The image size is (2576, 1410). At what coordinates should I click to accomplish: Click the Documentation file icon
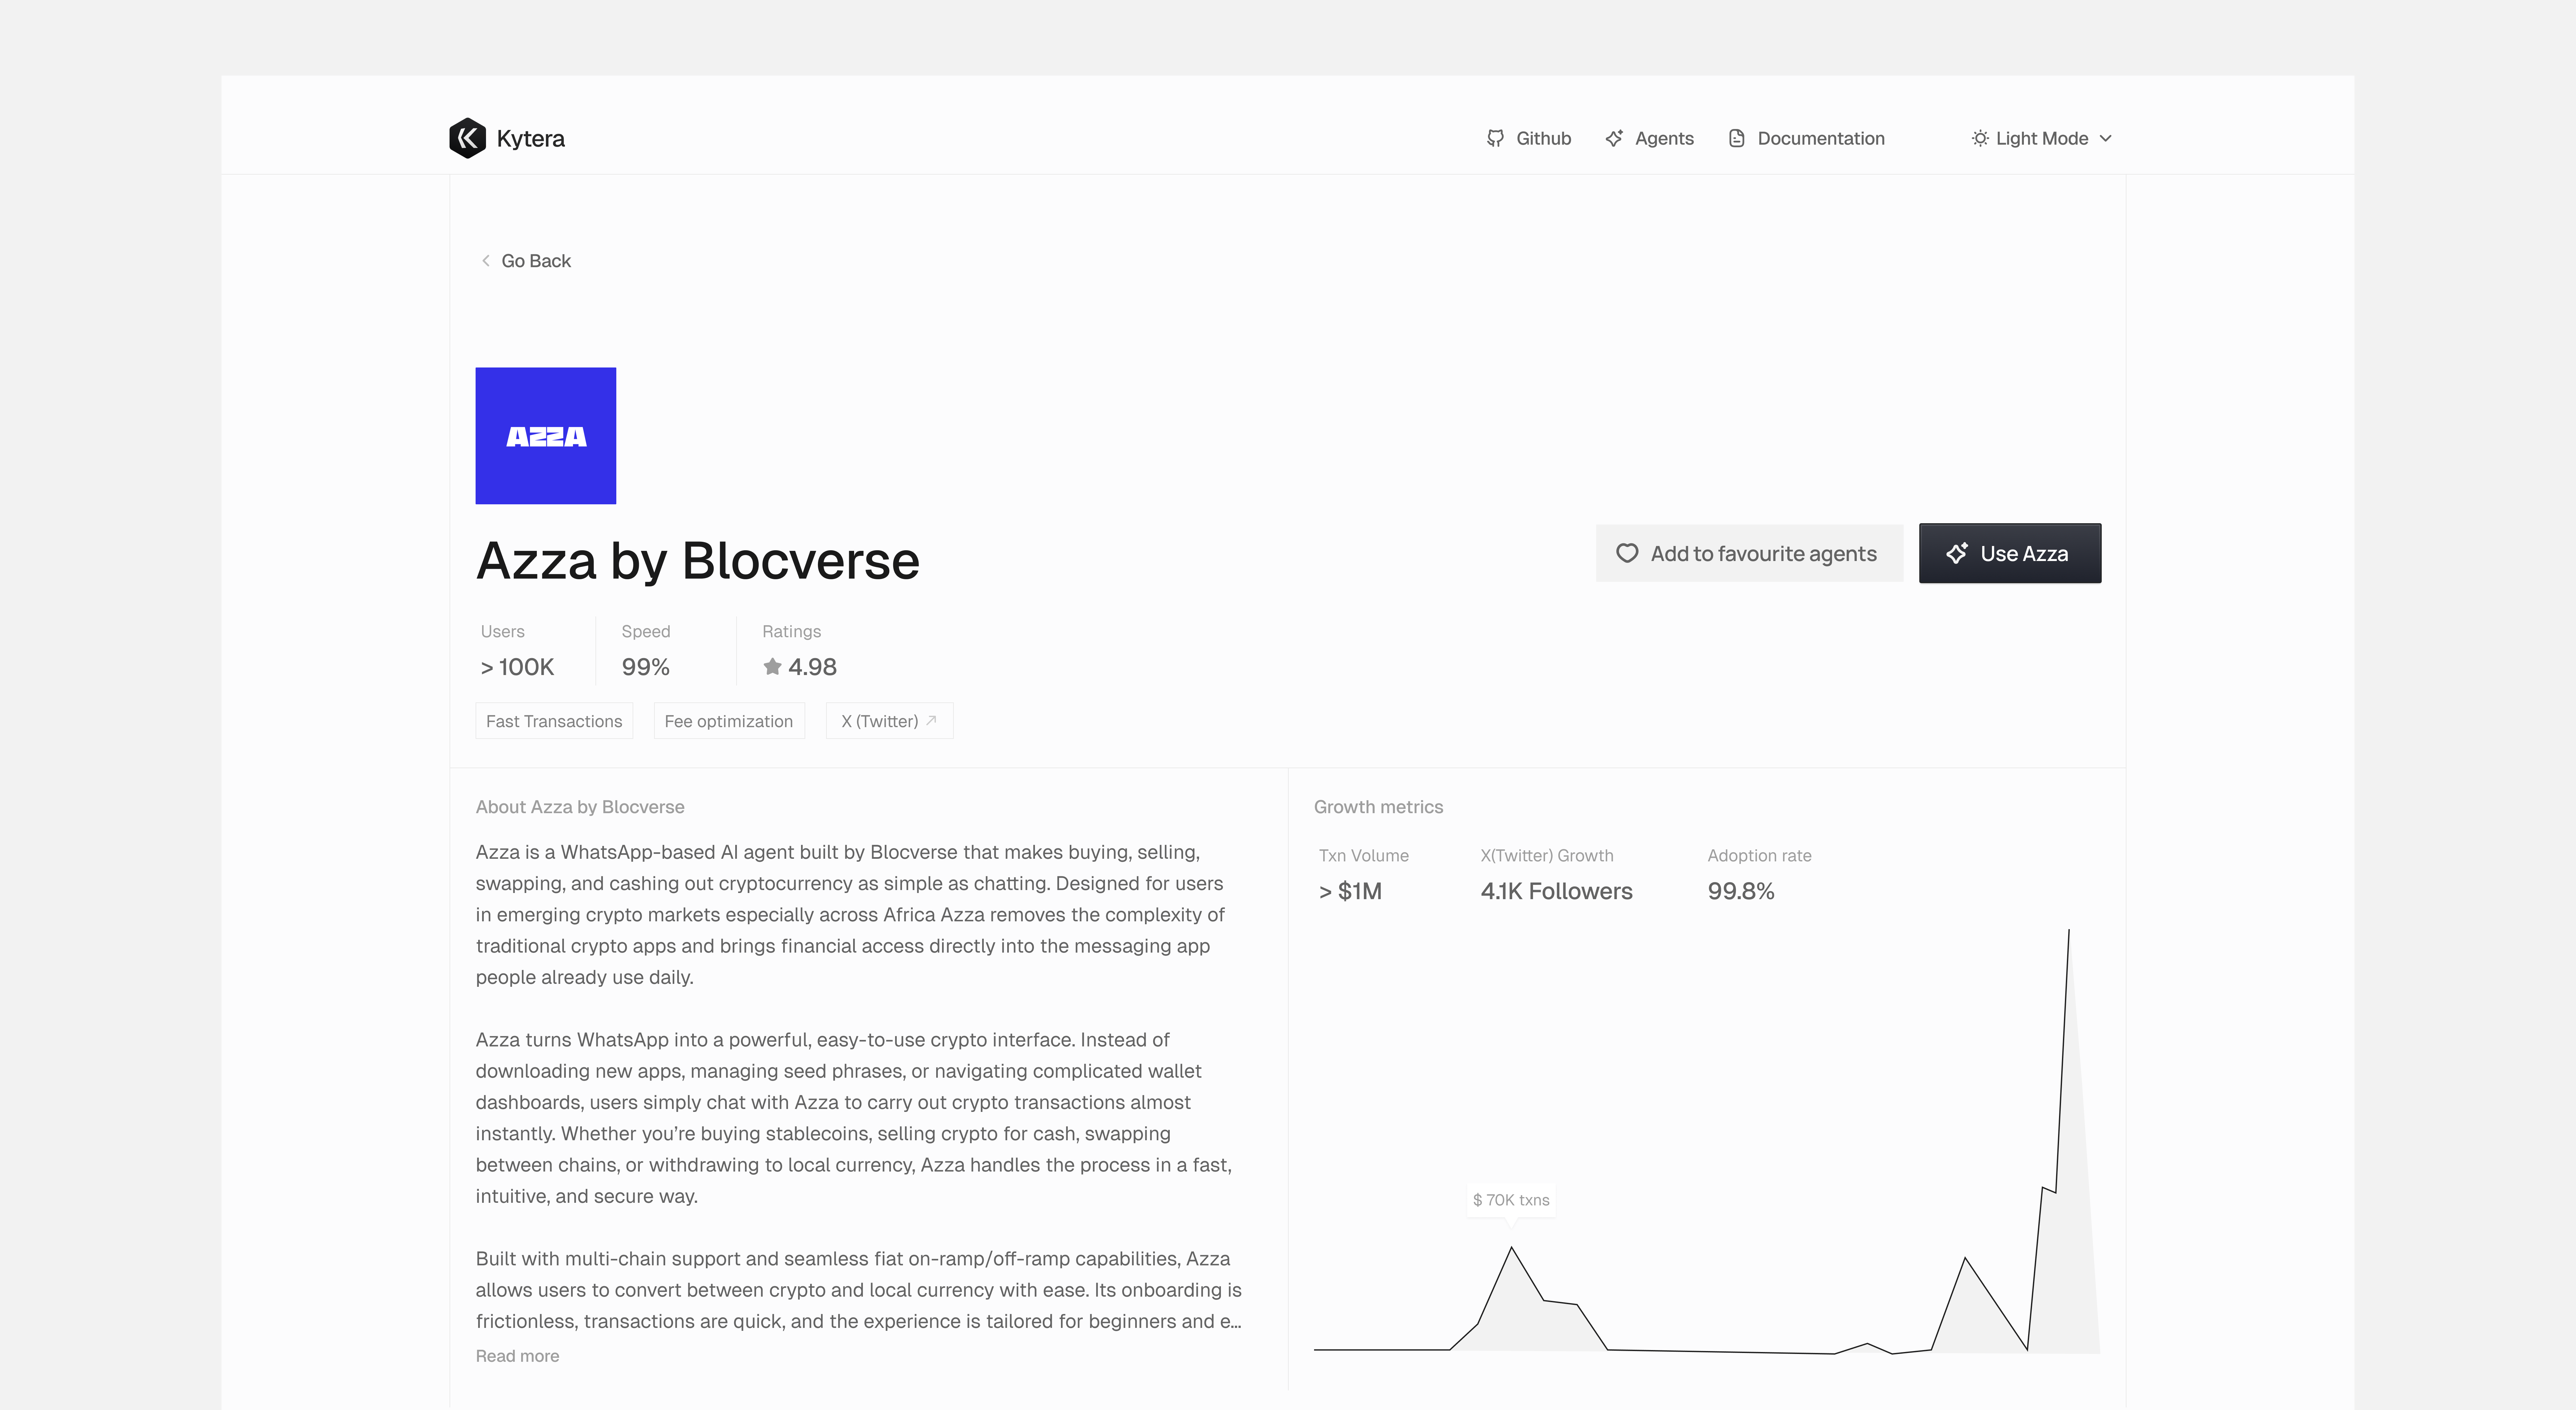click(1737, 138)
